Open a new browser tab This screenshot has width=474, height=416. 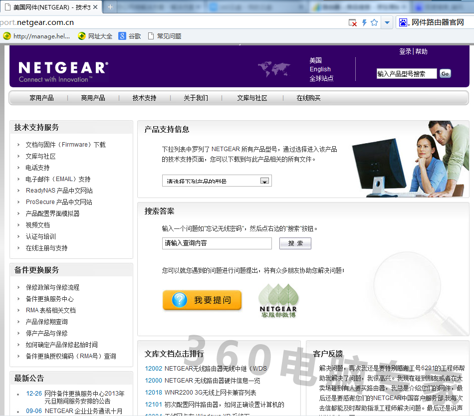[110, 7]
